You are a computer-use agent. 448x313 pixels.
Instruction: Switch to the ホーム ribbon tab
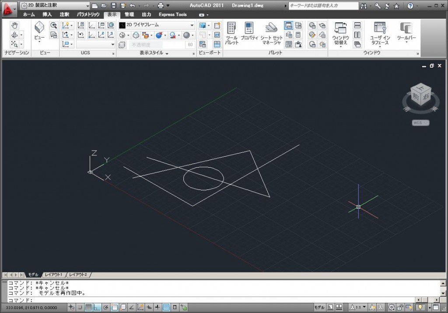28,14
